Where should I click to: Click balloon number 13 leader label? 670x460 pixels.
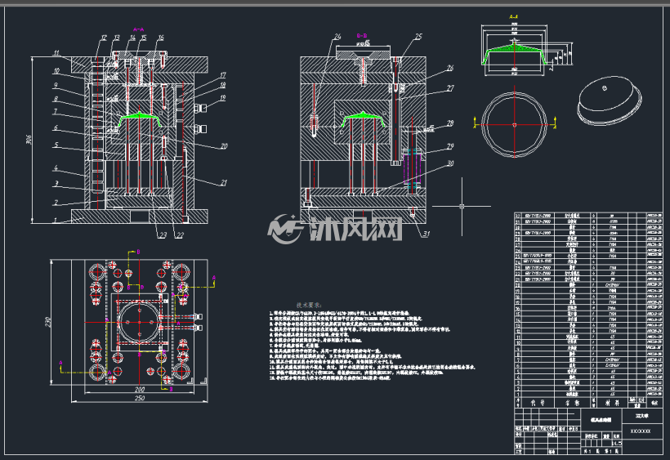116,38
